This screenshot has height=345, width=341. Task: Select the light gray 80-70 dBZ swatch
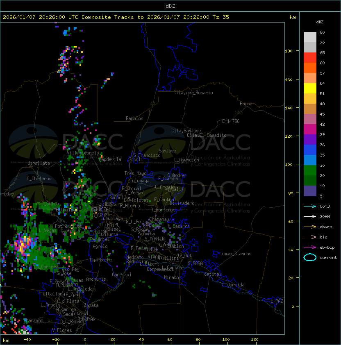tap(310, 37)
